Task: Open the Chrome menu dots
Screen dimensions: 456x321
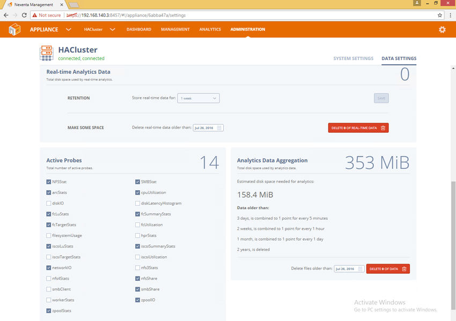Action: (x=450, y=15)
